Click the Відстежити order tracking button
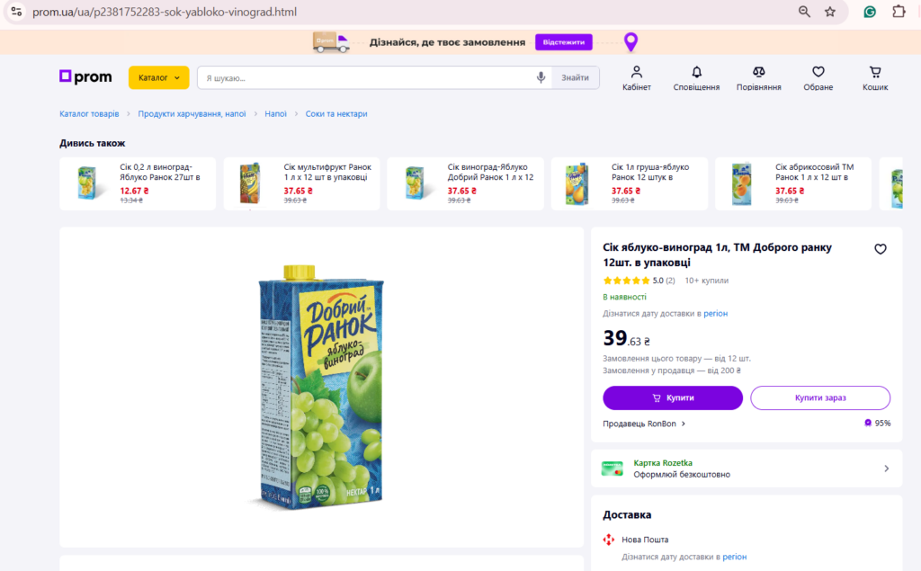921x571 pixels. pyautogui.click(x=563, y=42)
